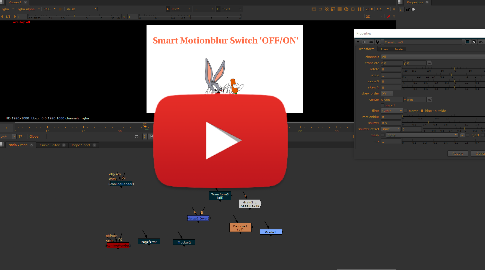Enable the invert checkbox
Screen dimensions: 485x270
click(x=383, y=105)
